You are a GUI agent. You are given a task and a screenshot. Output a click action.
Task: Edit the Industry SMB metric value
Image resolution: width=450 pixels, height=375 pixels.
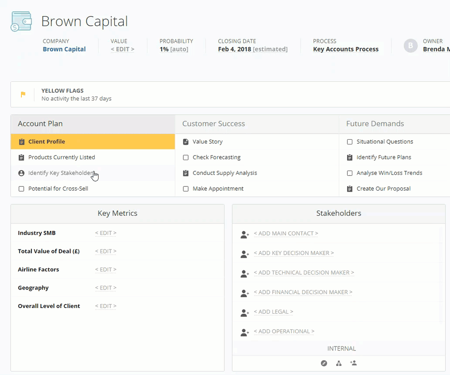[x=106, y=233]
